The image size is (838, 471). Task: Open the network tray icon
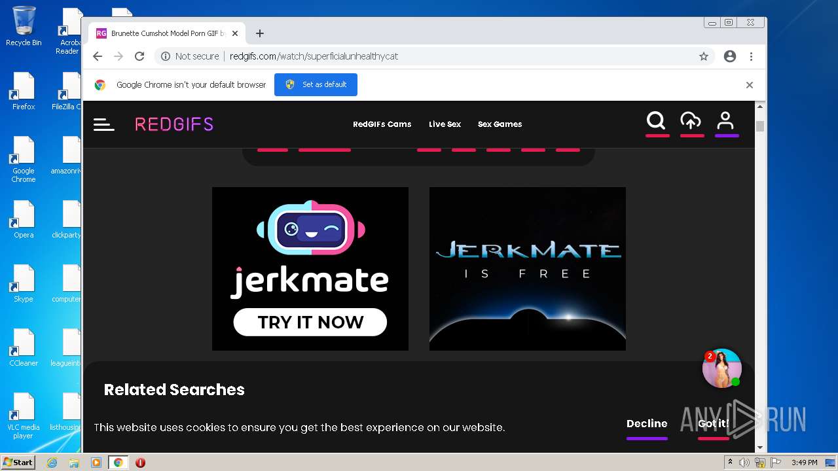[760, 462]
